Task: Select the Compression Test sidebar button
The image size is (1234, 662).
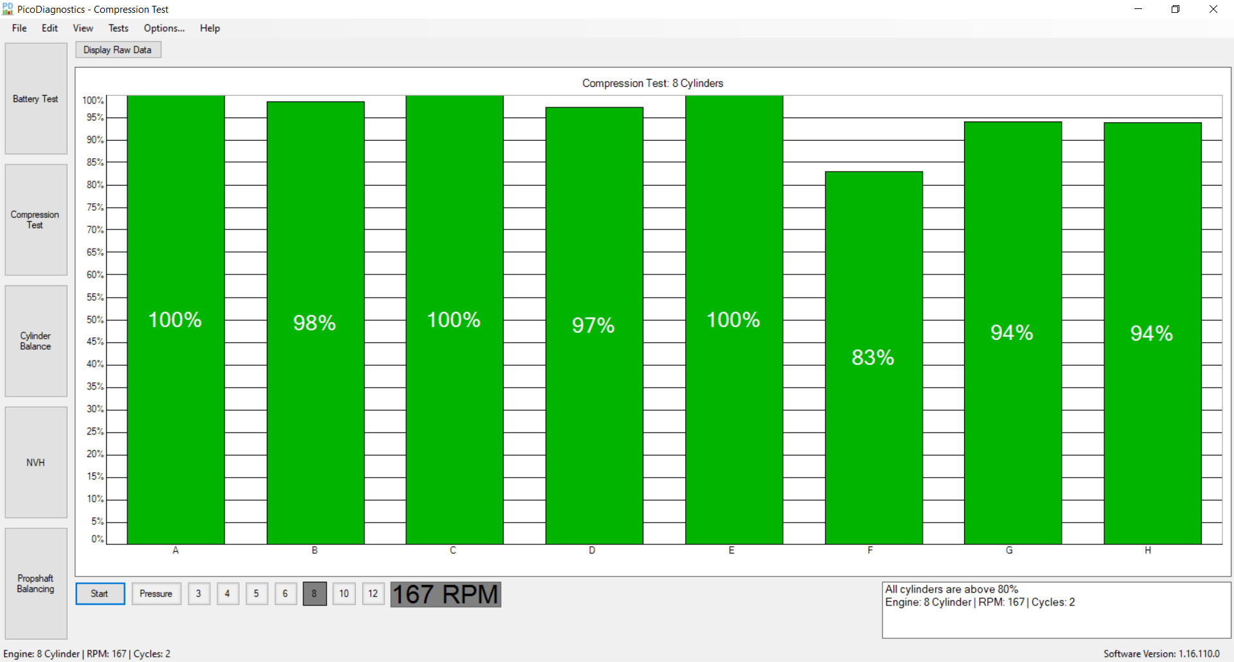Action: click(36, 220)
